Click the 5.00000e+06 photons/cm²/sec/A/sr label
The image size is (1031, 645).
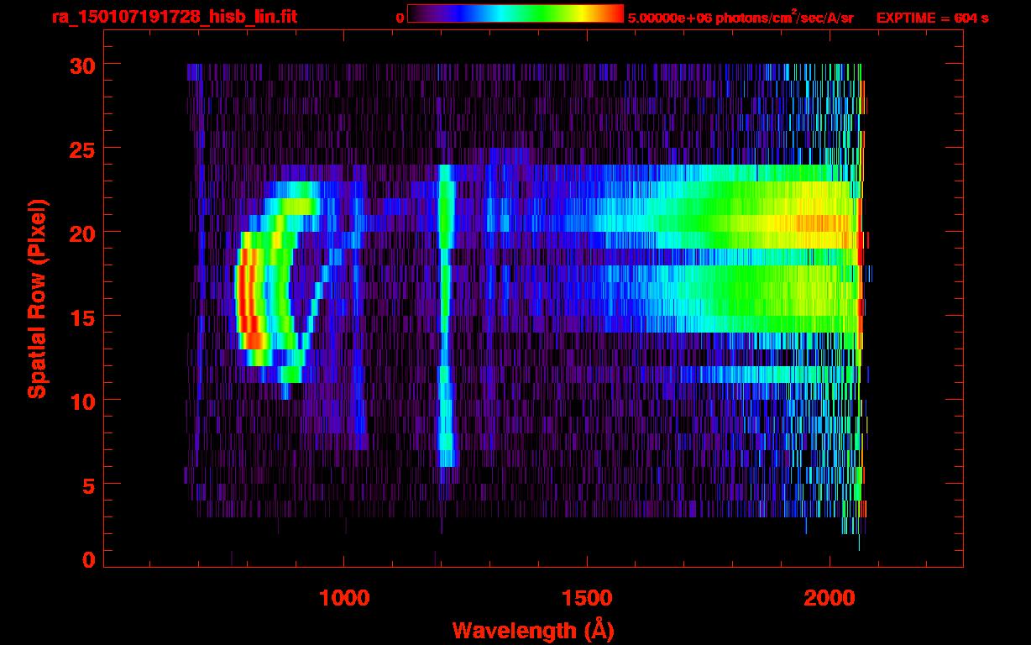[x=741, y=17]
